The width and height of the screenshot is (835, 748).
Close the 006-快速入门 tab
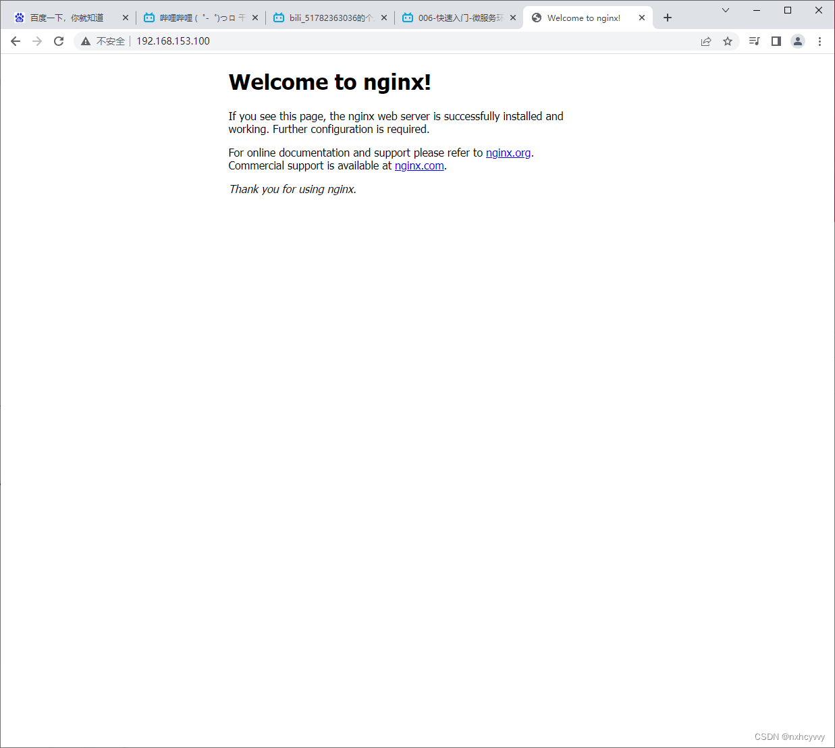(x=513, y=18)
